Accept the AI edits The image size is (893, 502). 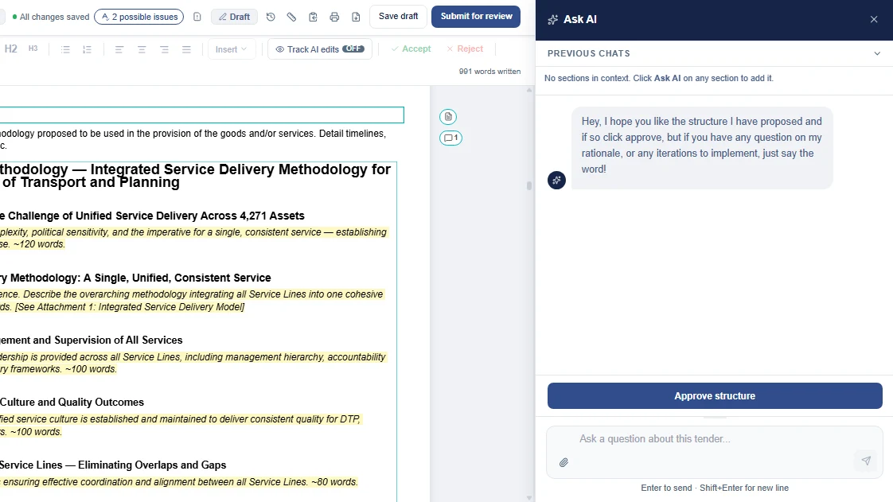[411, 49]
